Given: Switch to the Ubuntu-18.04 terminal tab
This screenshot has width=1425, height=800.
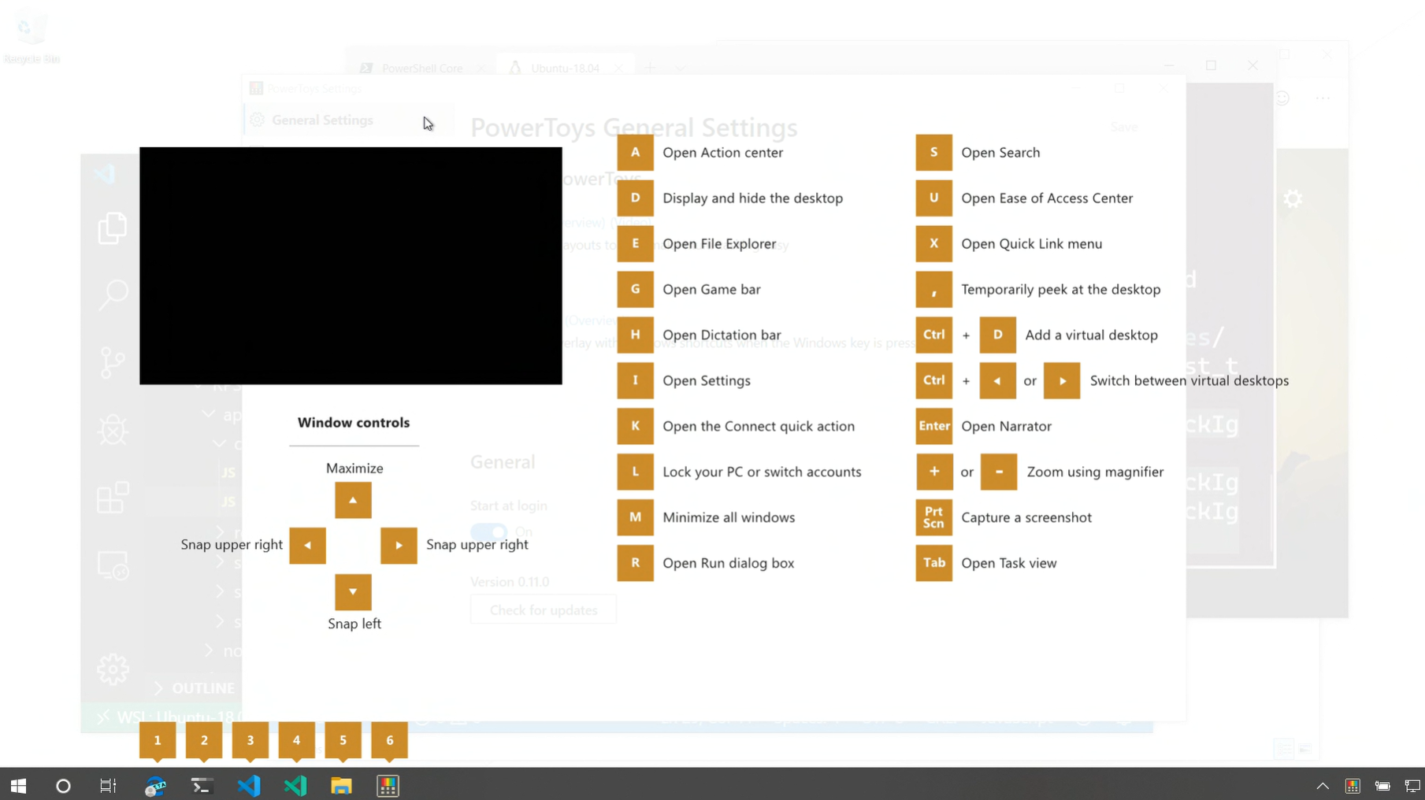Looking at the screenshot, I should pyautogui.click(x=564, y=69).
